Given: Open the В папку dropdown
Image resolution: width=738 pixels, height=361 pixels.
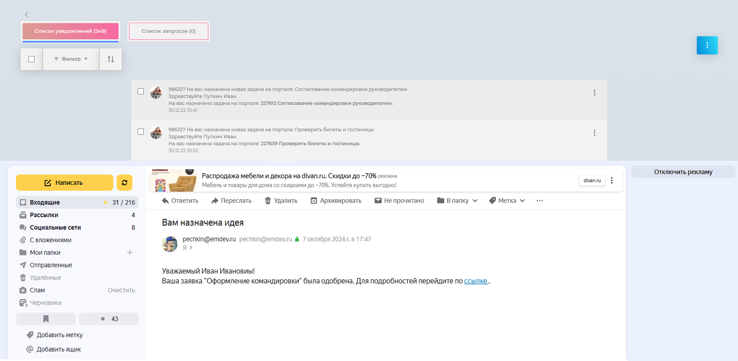Looking at the screenshot, I should click(x=457, y=201).
